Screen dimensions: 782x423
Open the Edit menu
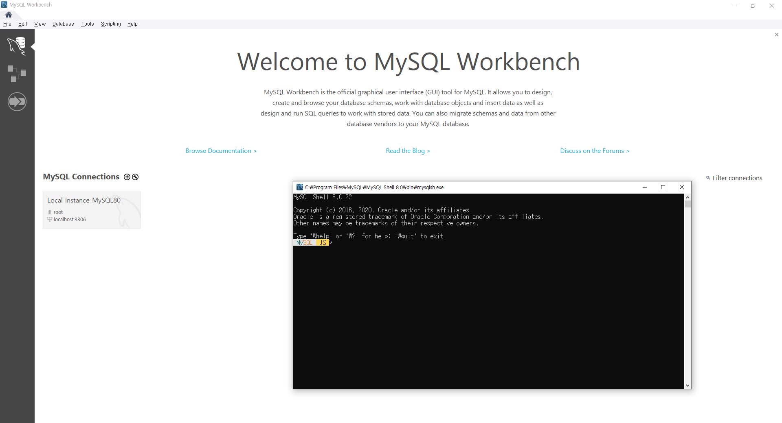point(22,24)
